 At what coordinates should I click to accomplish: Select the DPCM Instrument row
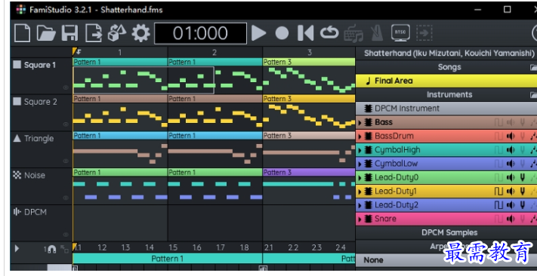pyautogui.click(x=446, y=109)
